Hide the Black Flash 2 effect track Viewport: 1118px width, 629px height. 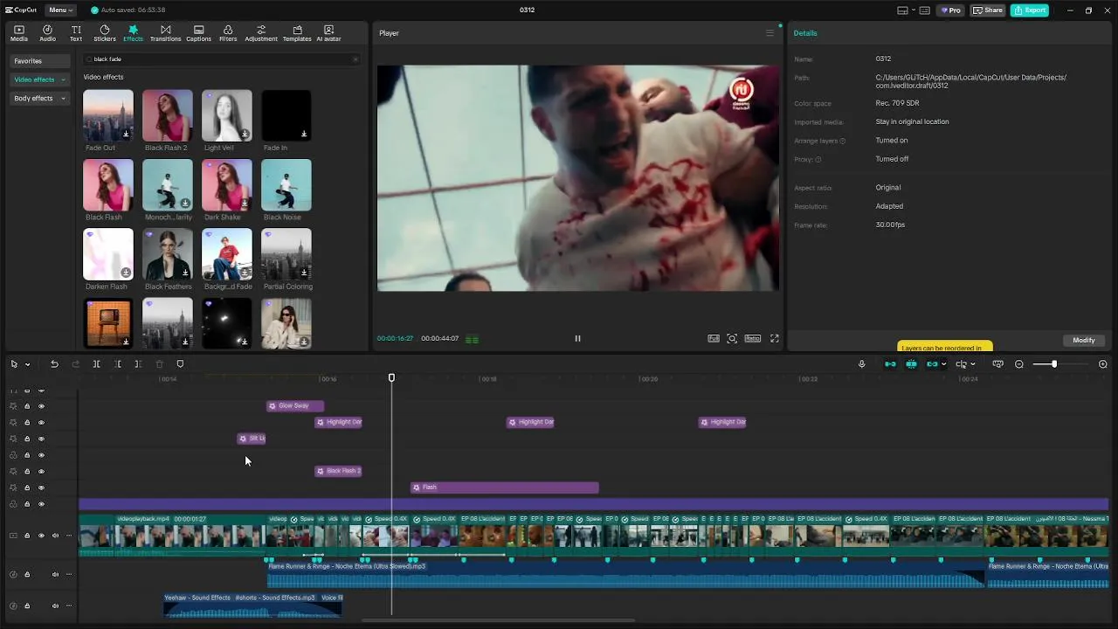pyautogui.click(x=41, y=472)
